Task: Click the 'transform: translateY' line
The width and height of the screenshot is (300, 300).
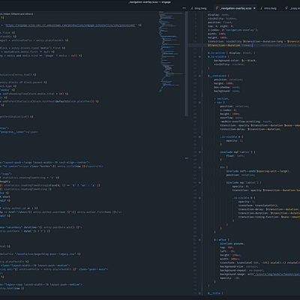Action: tap(258, 205)
